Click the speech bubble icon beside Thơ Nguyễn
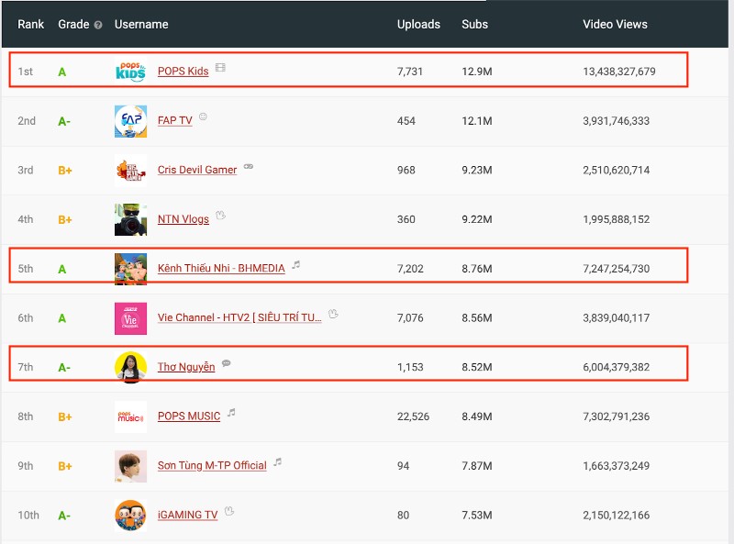The width and height of the screenshot is (734, 544). (226, 363)
